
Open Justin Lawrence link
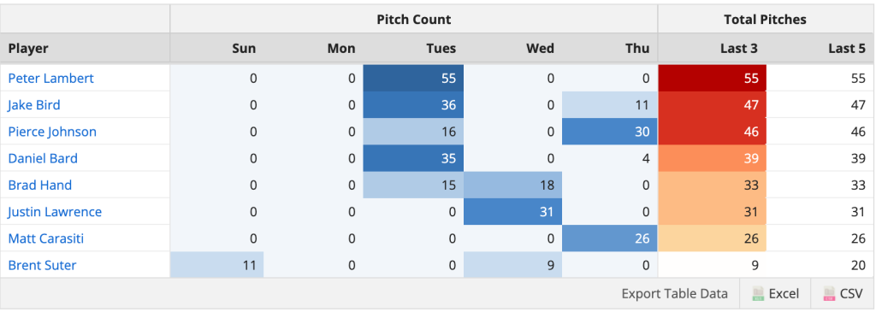click(x=55, y=212)
